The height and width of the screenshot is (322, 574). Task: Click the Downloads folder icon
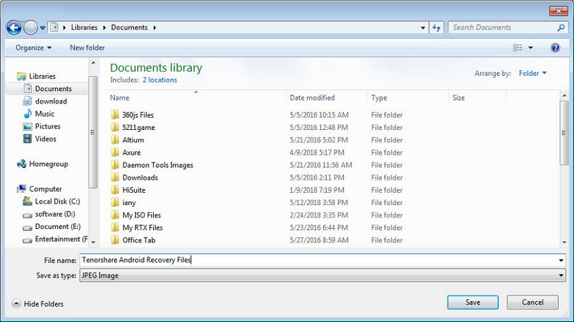click(x=115, y=177)
